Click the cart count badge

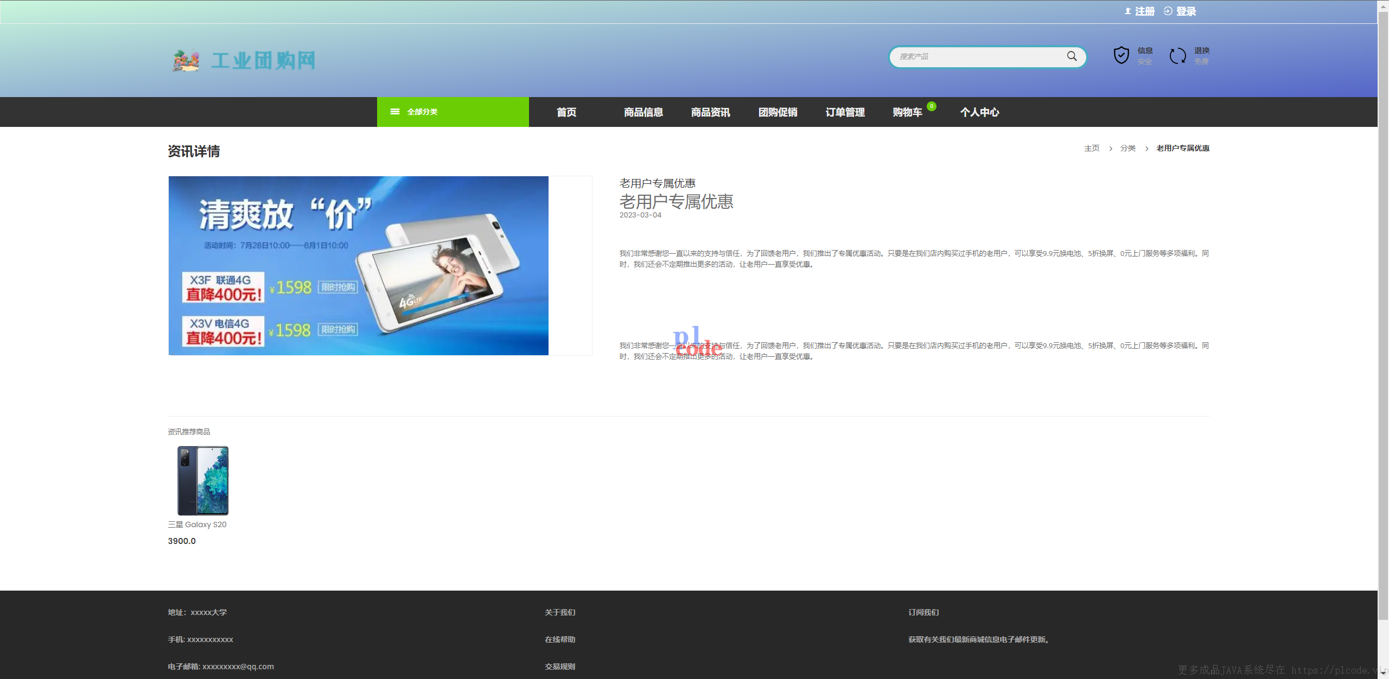click(932, 106)
